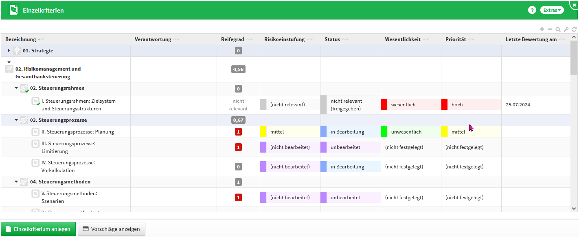Screen dimensions: 579x237
Task: Open the Extras dropdown menu
Action: [x=552, y=10]
